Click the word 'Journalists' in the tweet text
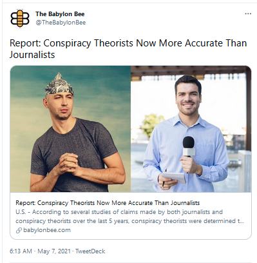The image size is (257, 263). pos(32,55)
